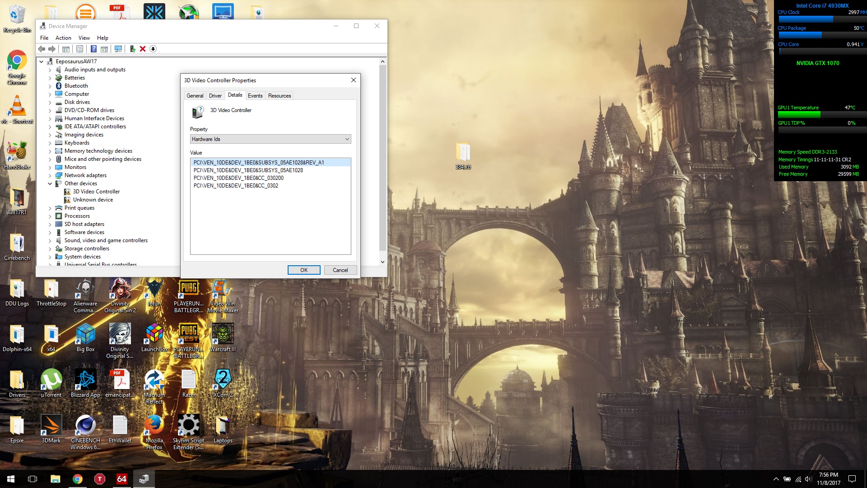Click the blue Help question-mark toolbar icon
Image resolution: width=867 pixels, height=488 pixels.
coord(93,49)
